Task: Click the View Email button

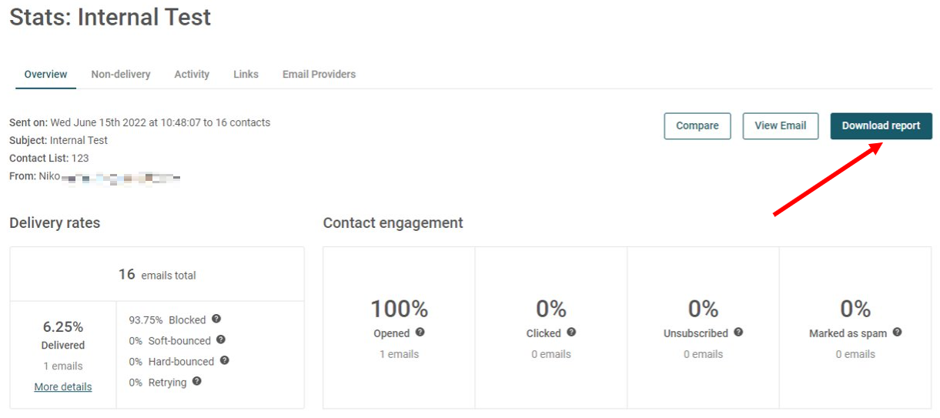Action: (x=780, y=126)
